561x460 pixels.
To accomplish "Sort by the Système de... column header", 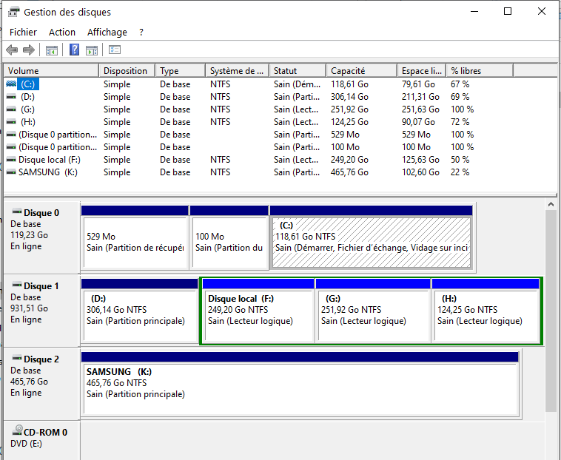I will (x=237, y=71).
